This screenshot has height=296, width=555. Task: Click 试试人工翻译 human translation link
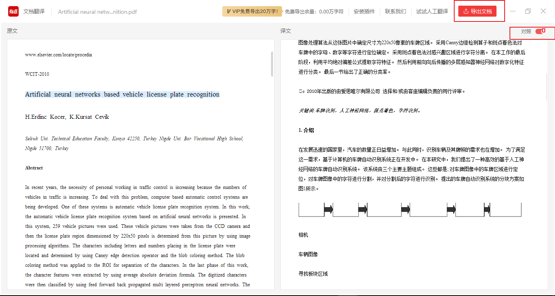coord(432,11)
